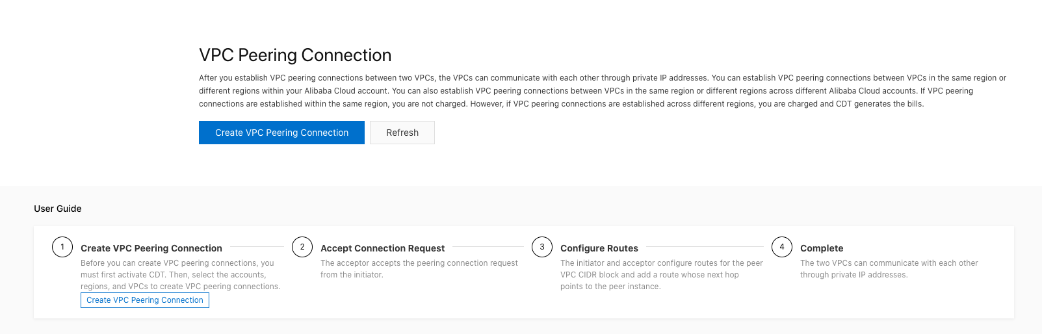Click the blue Create VPC Peering Connection button
Viewport: 1042px width, 334px height.
coord(281,133)
